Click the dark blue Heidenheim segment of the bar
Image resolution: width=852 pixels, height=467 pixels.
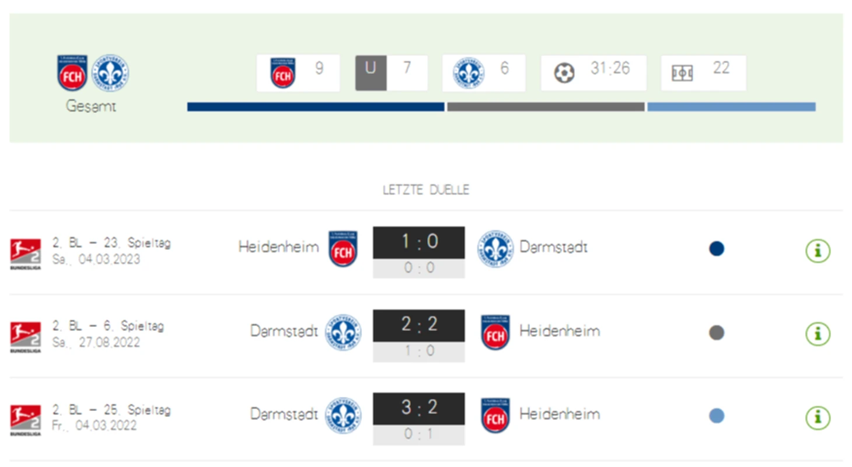316,107
